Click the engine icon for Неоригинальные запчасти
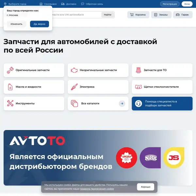Viewport: 196px width, 196px height. 74,70
